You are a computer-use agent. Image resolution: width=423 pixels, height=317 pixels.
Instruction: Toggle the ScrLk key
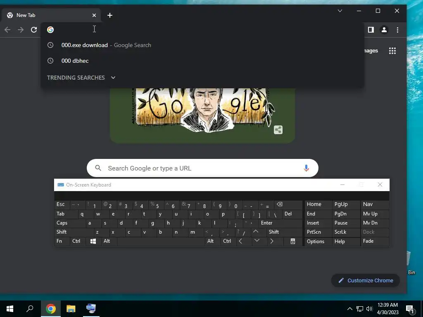(x=346, y=232)
